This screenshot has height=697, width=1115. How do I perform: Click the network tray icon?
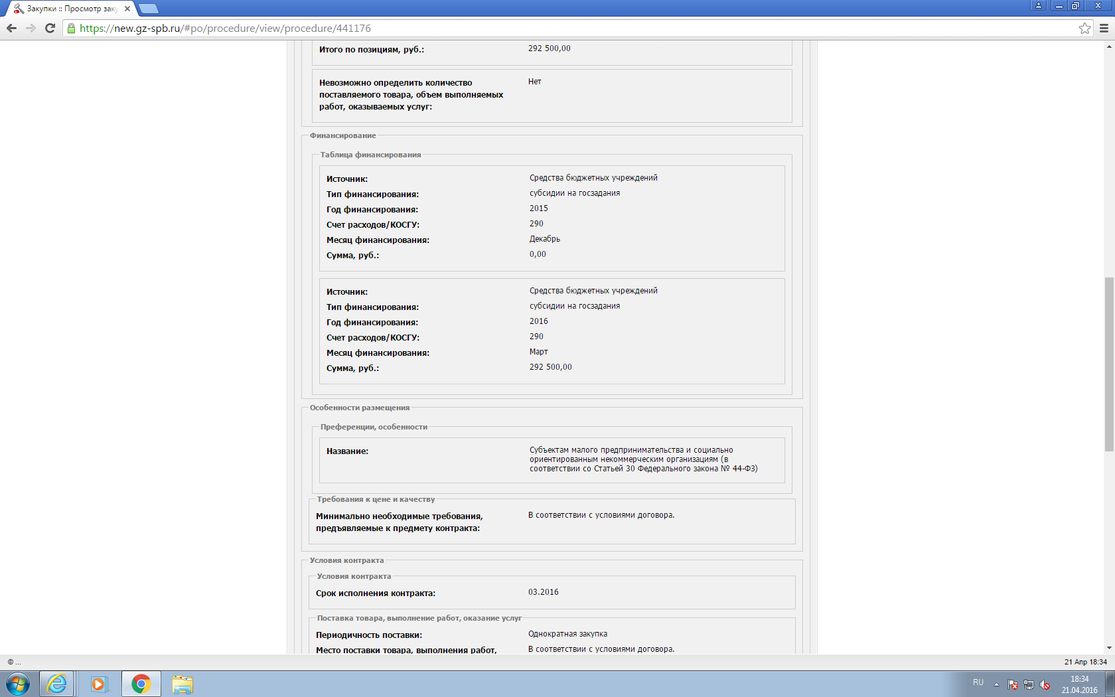[x=1029, y=684]
